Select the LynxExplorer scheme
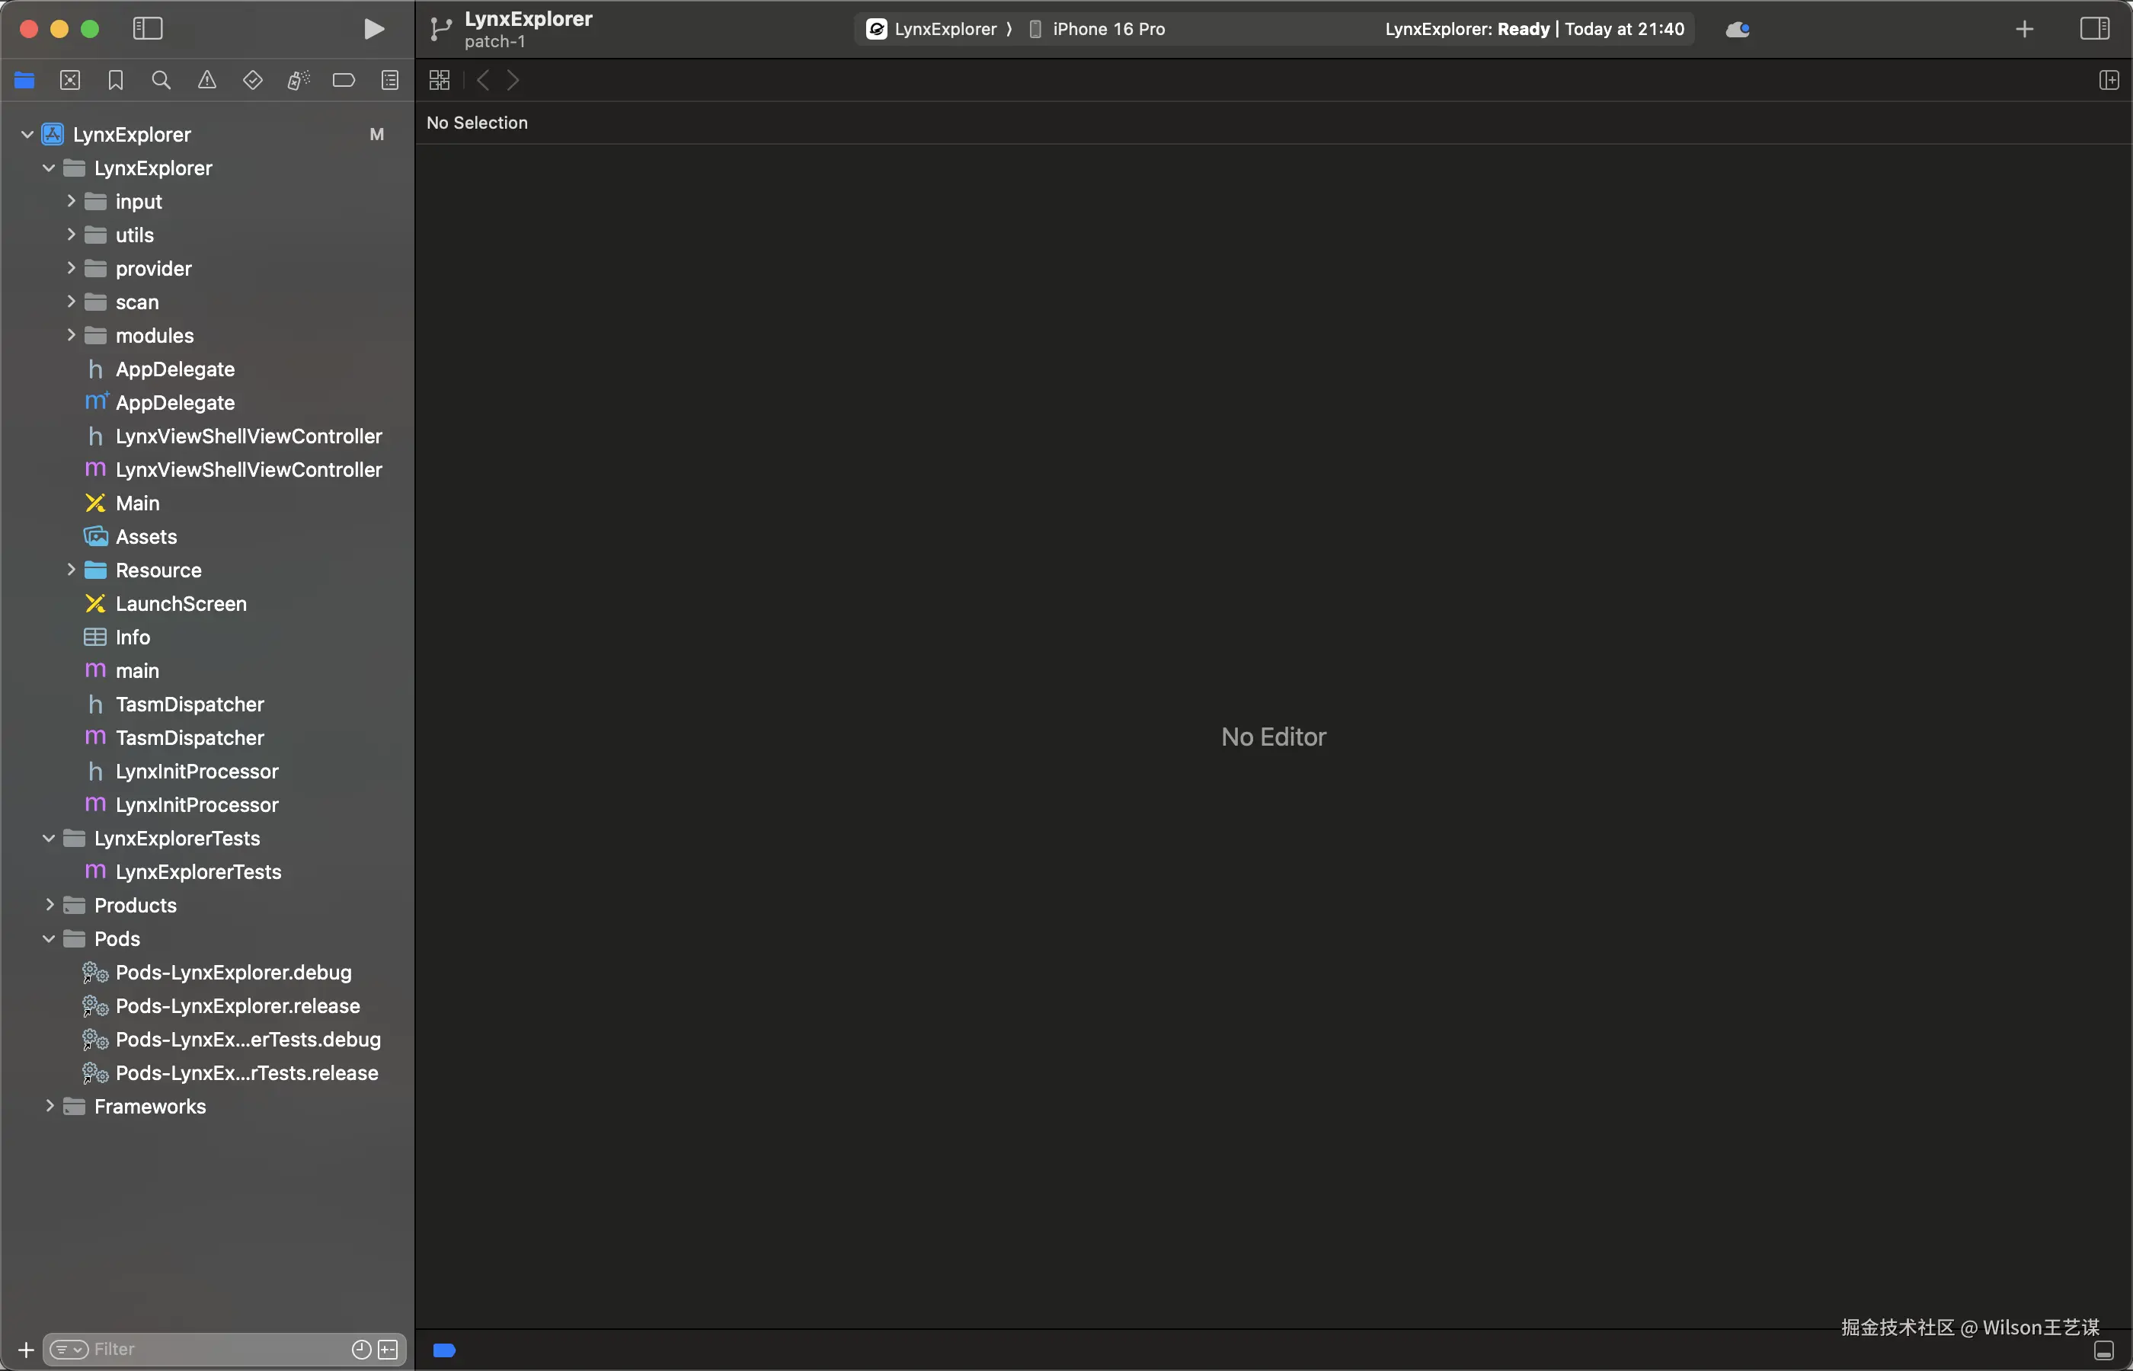The image size is (2133, 1371). [x=932, y=30]
